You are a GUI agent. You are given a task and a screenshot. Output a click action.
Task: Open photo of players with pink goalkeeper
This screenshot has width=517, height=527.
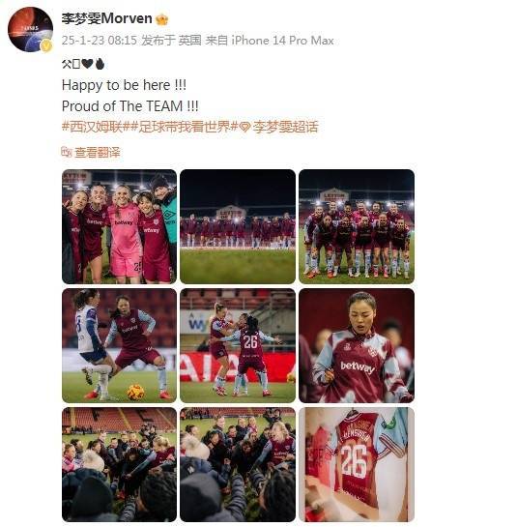coord(119,226)
